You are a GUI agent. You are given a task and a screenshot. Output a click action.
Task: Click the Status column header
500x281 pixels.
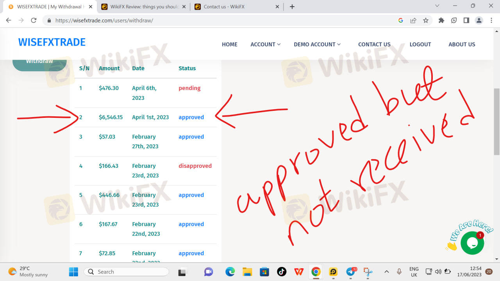[x=187, y=68]
